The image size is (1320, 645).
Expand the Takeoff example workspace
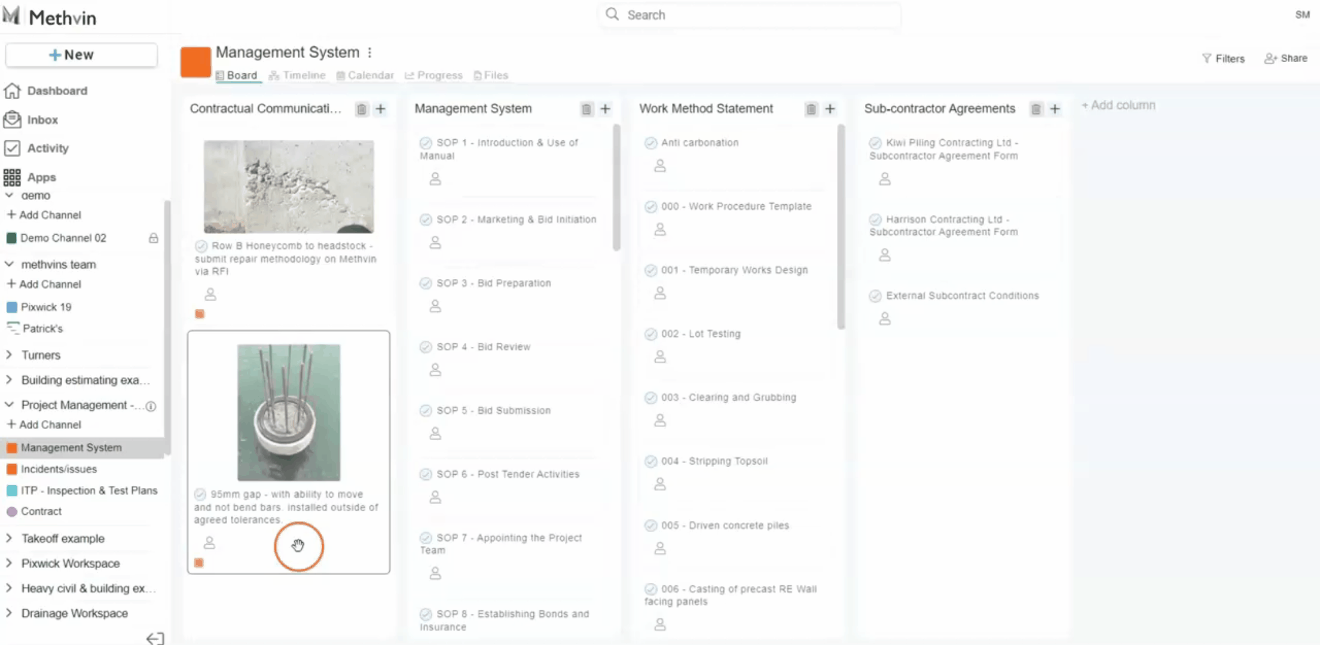click(x=9, y=538)
